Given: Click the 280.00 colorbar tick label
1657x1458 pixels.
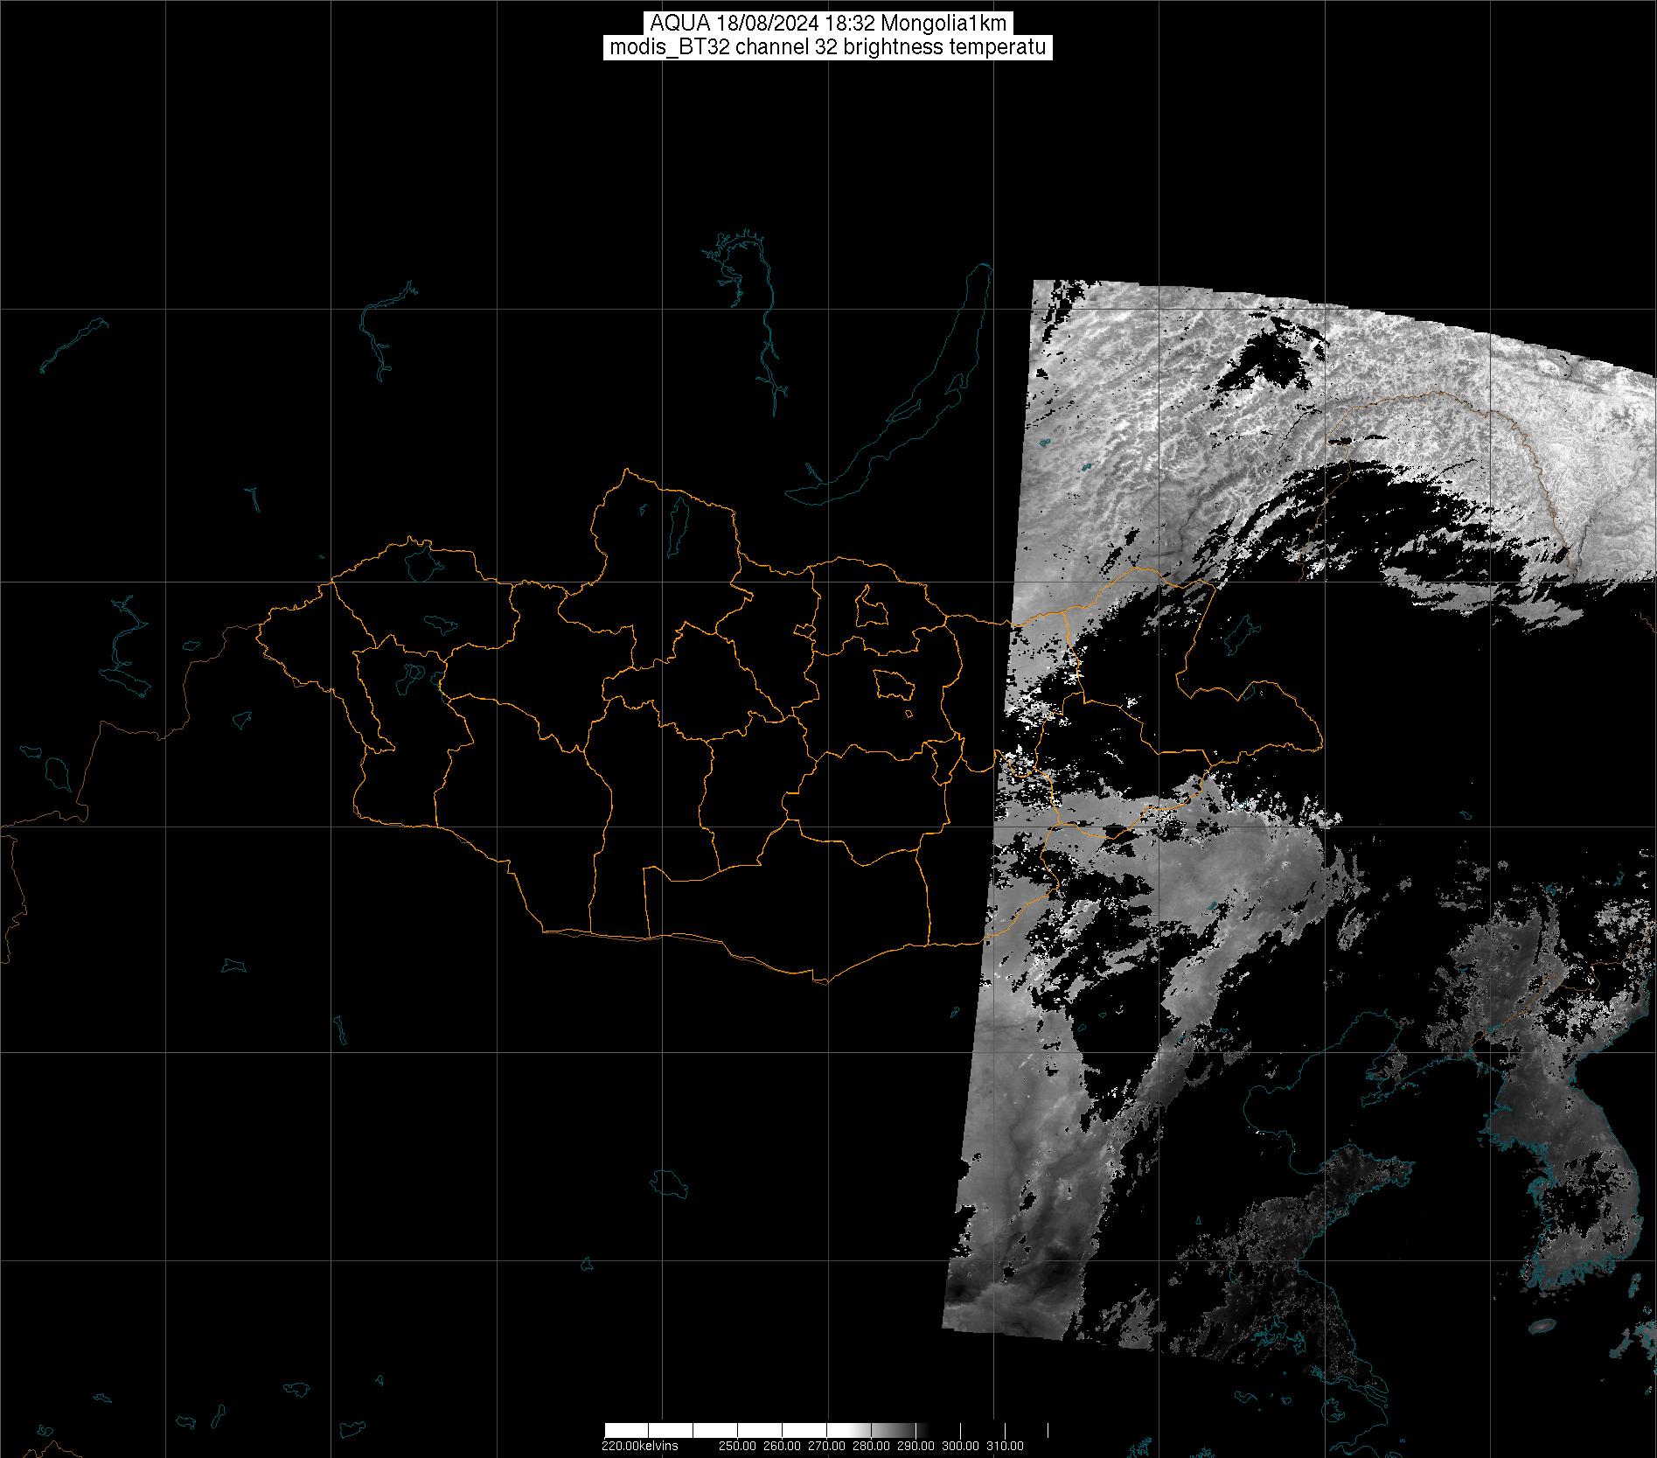Looking at the screenshot, I should click(x=872, y=1445).
